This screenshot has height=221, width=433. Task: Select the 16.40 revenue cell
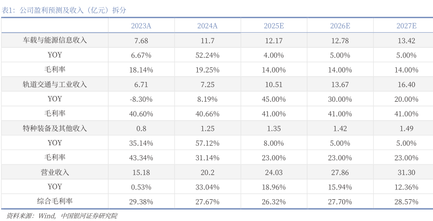[406, 84]
